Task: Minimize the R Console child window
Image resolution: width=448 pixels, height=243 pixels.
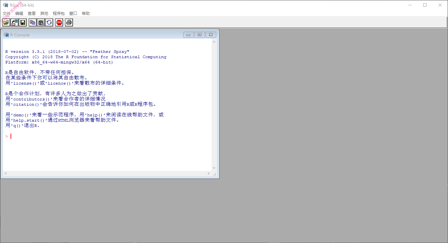Action: [x=189, y=35]
